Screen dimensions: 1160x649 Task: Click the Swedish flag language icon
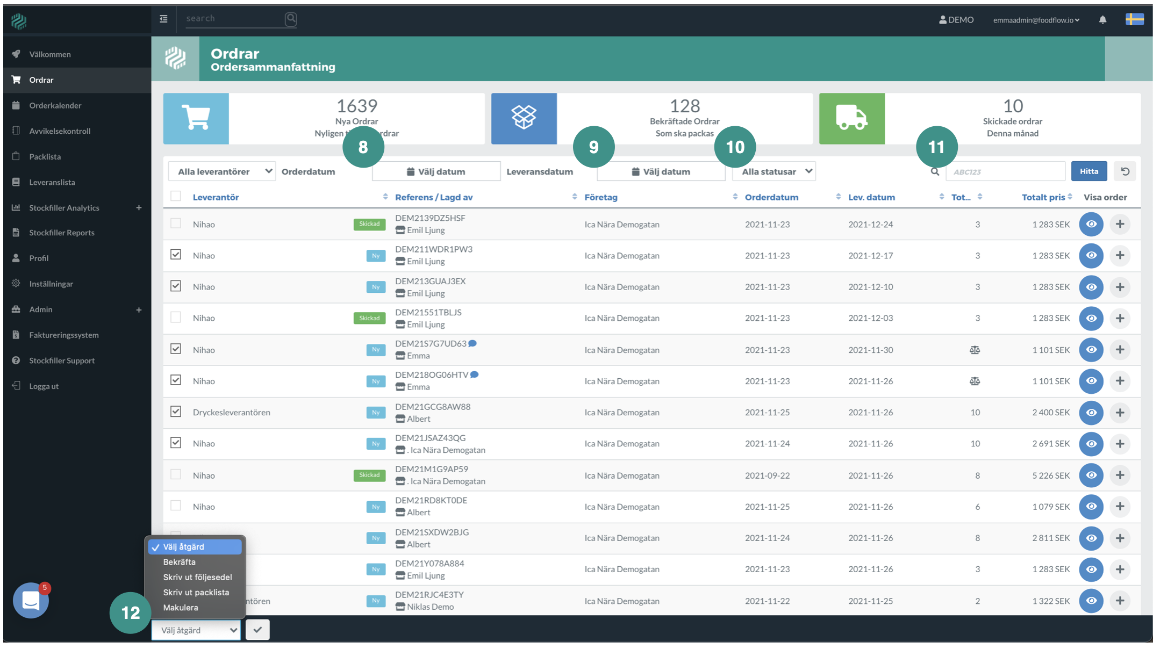pyautogui.click(x=1134, y=20)
